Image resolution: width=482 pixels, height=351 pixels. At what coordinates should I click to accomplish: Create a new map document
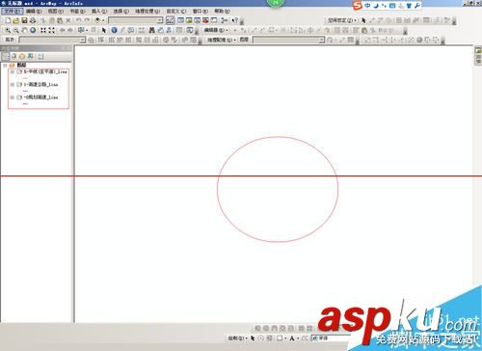[x=8, y=20]
